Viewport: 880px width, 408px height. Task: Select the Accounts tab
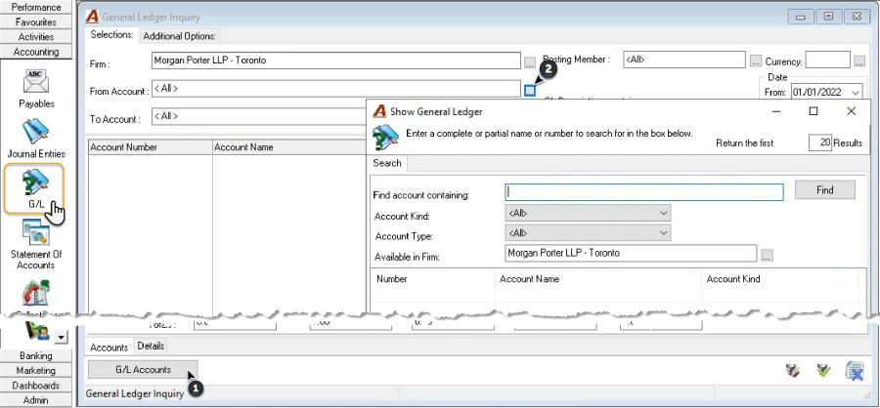click(x=110, y=347)
